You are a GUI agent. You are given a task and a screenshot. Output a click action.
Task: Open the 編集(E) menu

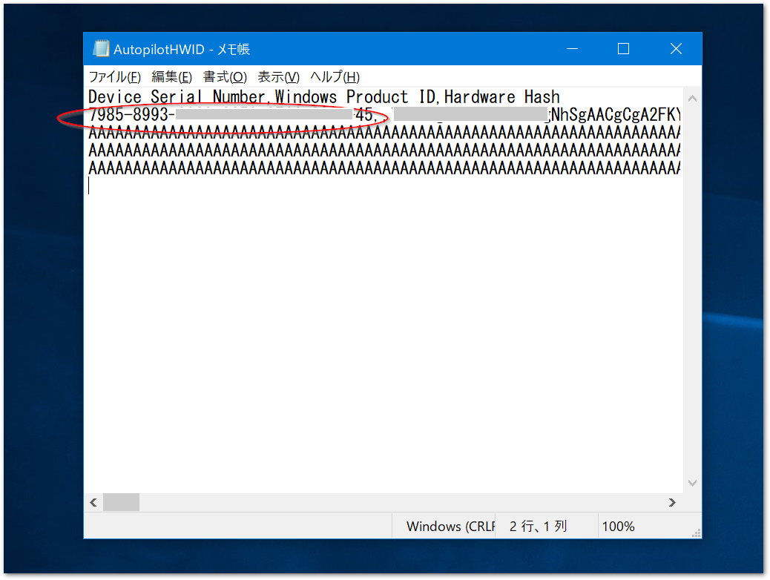171,77
